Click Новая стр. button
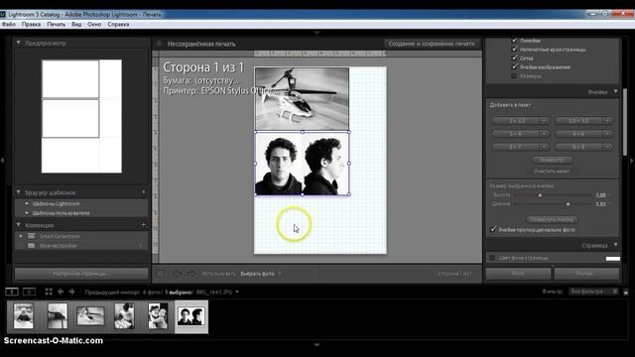635x357 pixels. tap(552, 160)
